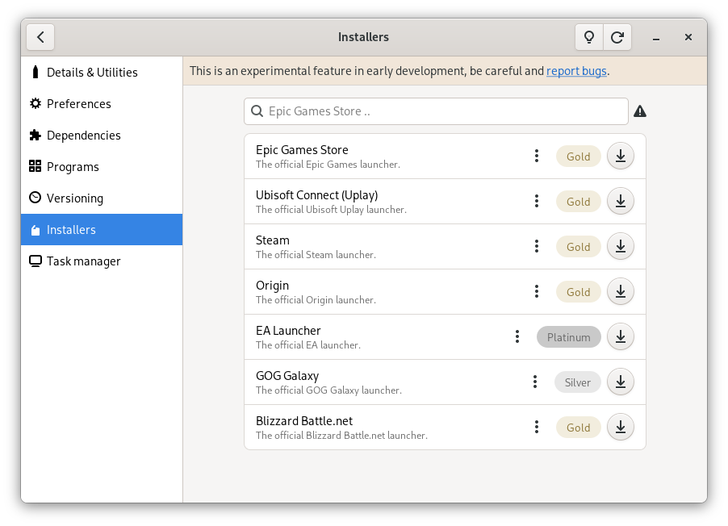Screen dimensions: 728x526
Task: Select Dependencies from the sidebar
Action: (84, 136)
